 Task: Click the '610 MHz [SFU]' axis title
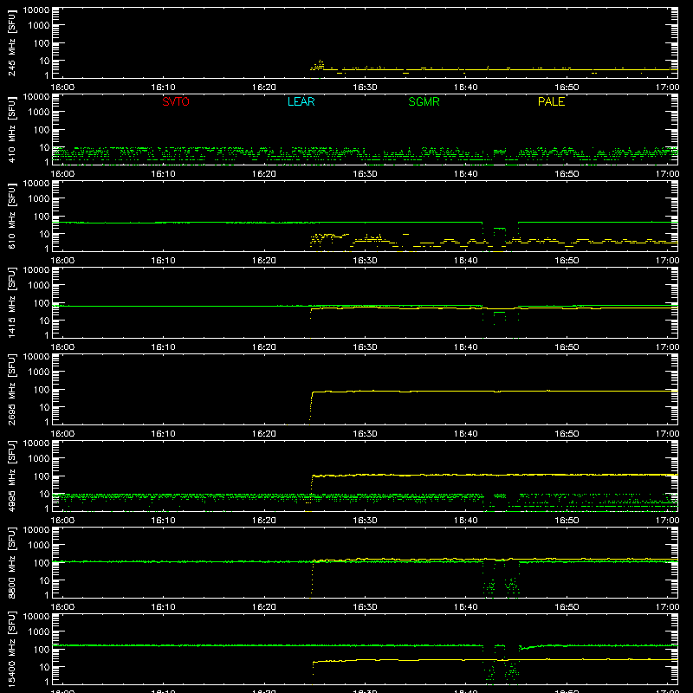tap(12, 217)
